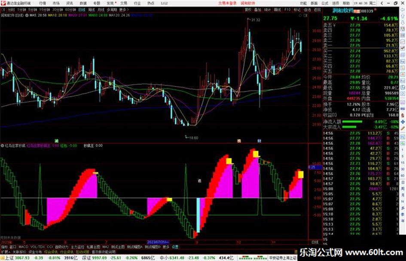
Task: Open the F10 company info
Action: tap(287, 9)
